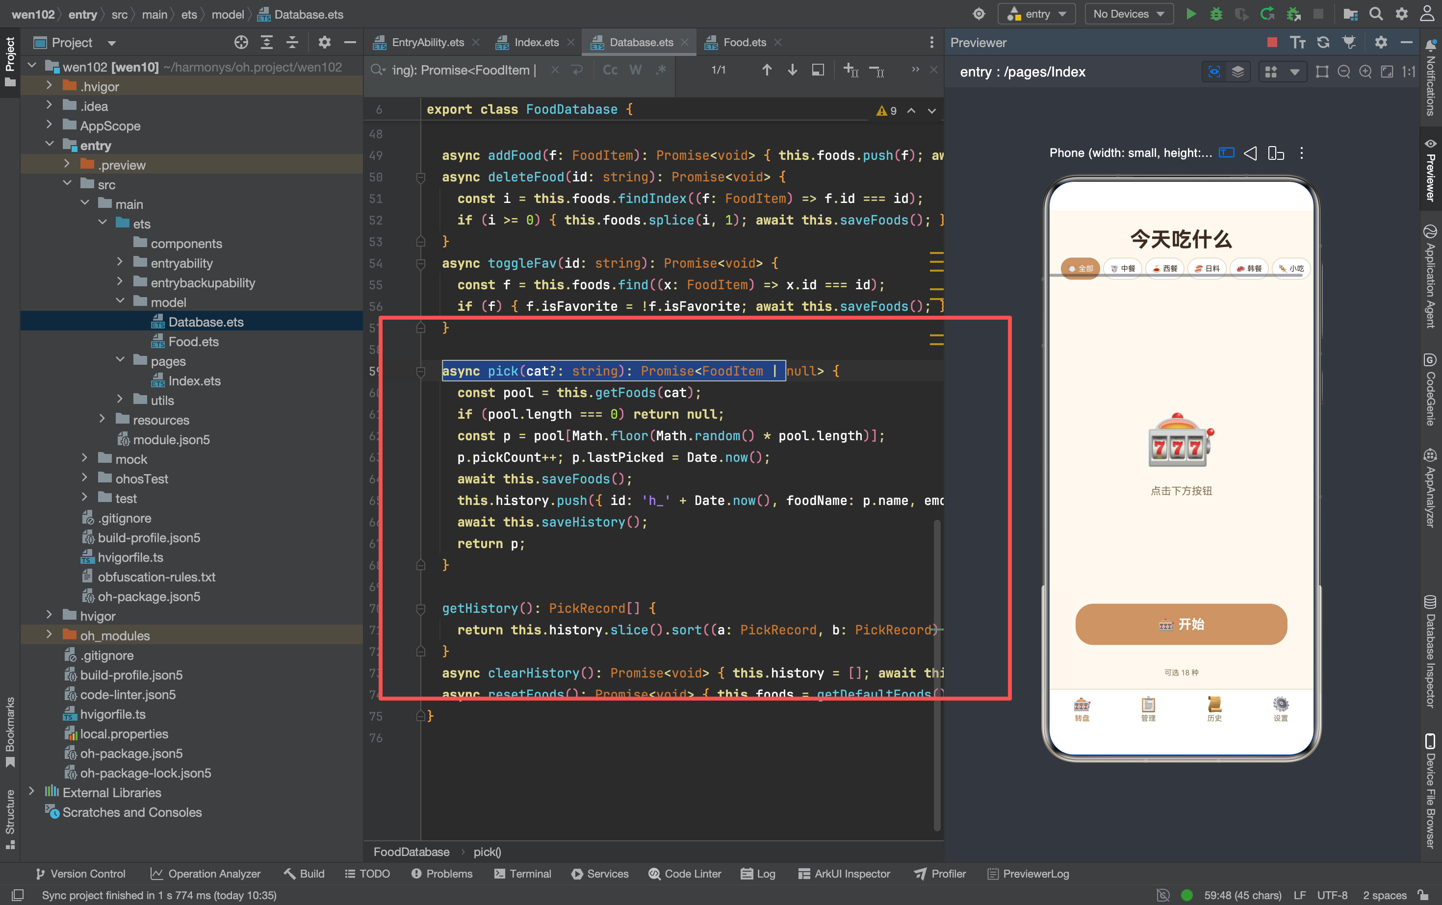Viewport: 1442px width, 905px height.
Task: Select the 韩餐 category chip in preview
Action: (x=1249, y=268)
